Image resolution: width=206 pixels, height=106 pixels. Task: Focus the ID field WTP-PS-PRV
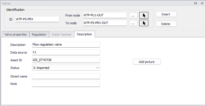point(37,19)
